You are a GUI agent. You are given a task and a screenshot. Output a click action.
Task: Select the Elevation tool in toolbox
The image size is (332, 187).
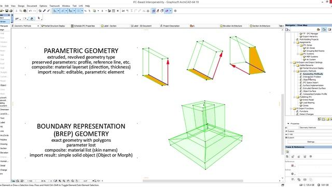pos(5,152)
